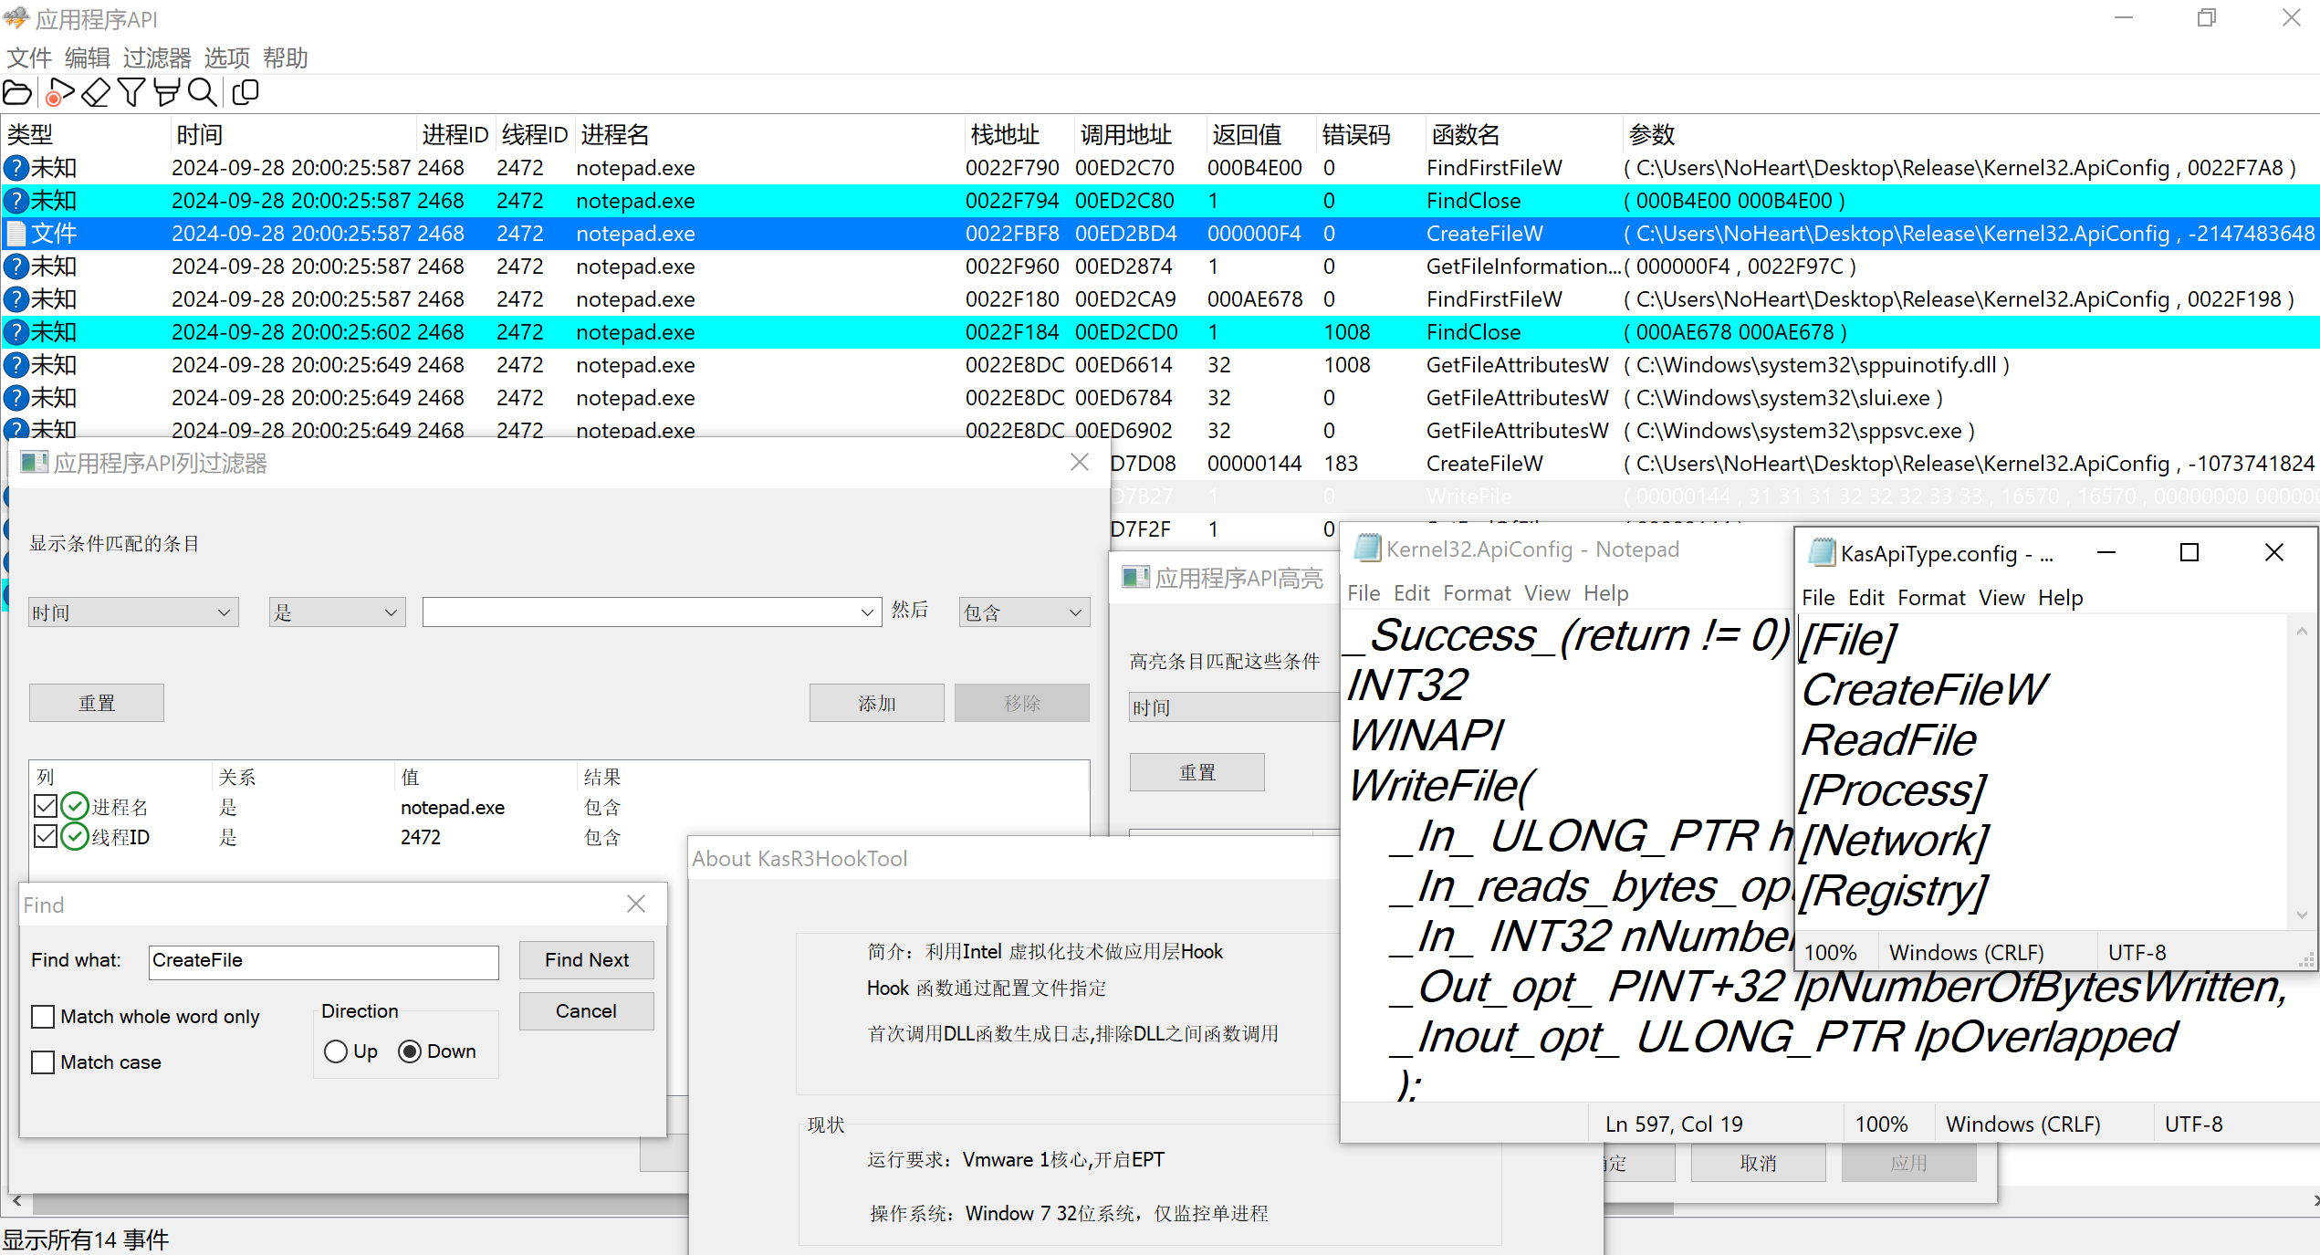Click the KasApiType.config vertical scrollbar down arrow
2320x1255 pixels.
point(2302,915)
